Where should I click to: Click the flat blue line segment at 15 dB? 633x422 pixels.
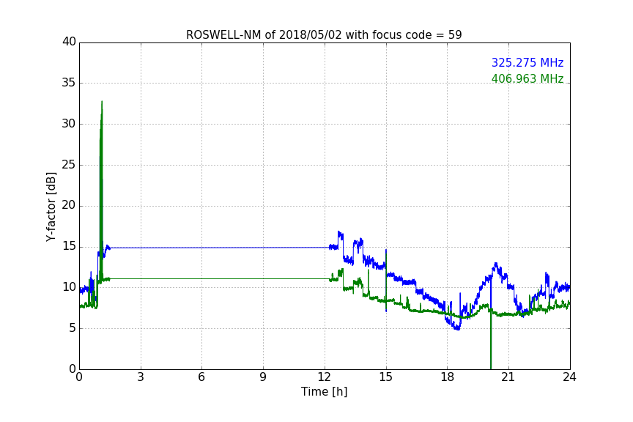tap(219, 248)
